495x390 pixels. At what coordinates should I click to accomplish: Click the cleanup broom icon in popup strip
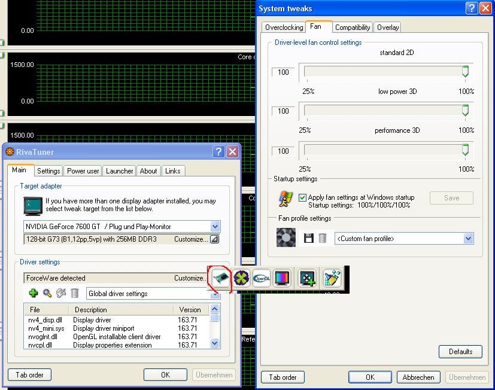tap(332, 278)
